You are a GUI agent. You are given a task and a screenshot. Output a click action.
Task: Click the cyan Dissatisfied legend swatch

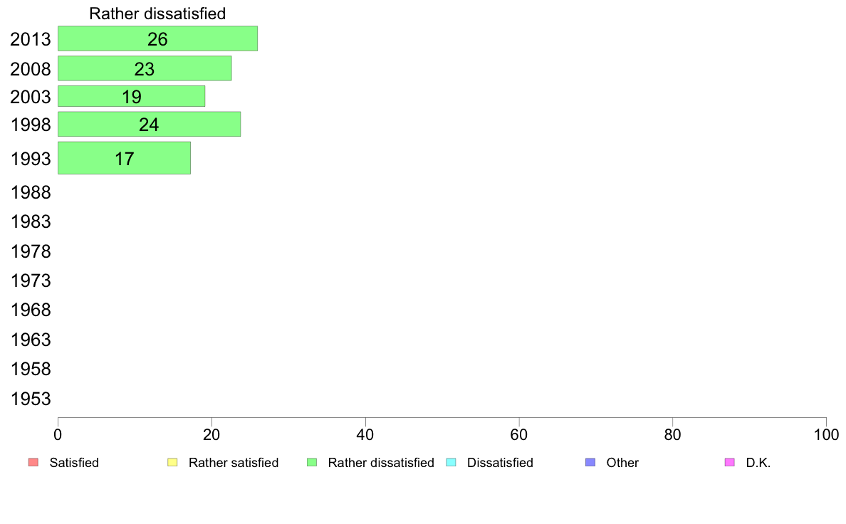pos(450,463)
